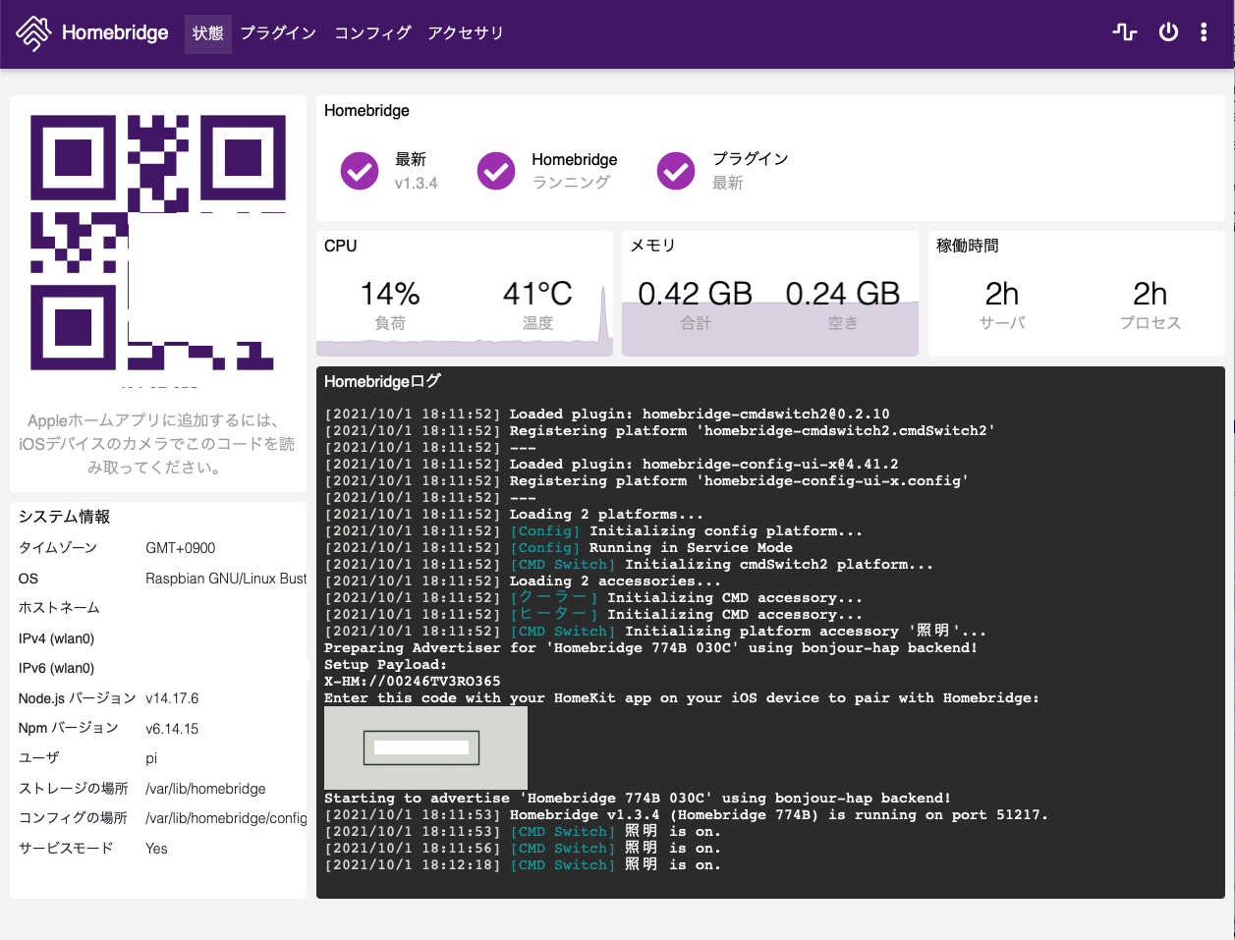Switch to the コンフィグ tab
The height and width of the screenshot is (940, 1235).
(372, 33)
